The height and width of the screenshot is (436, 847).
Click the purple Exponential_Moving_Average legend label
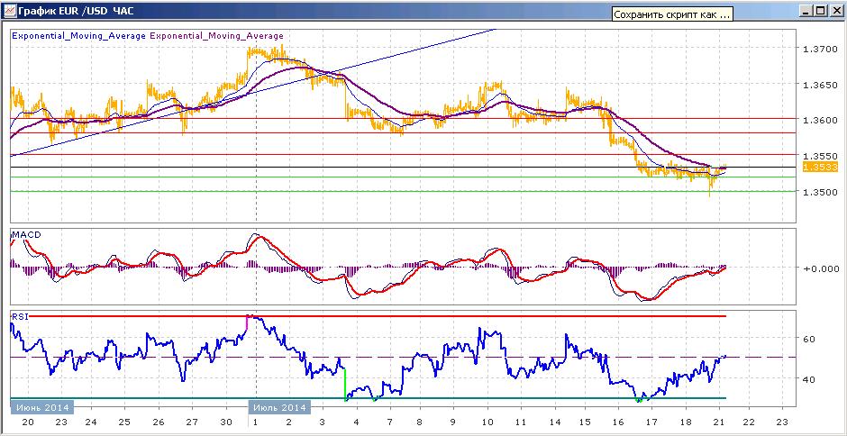(216, 36)
